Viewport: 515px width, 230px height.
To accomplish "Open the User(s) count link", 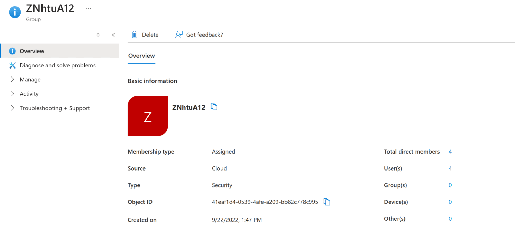I will (450, 168).
